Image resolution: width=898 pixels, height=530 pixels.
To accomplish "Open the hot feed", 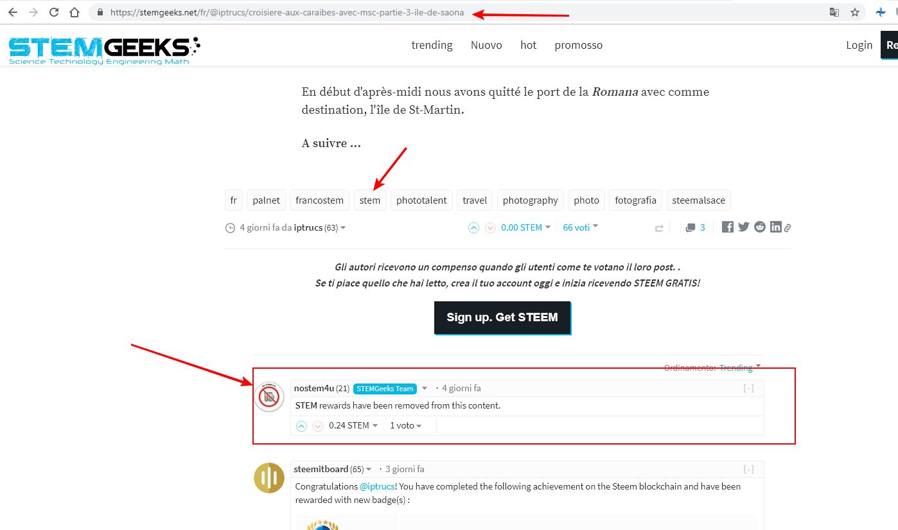I will [x=529, y=45].
